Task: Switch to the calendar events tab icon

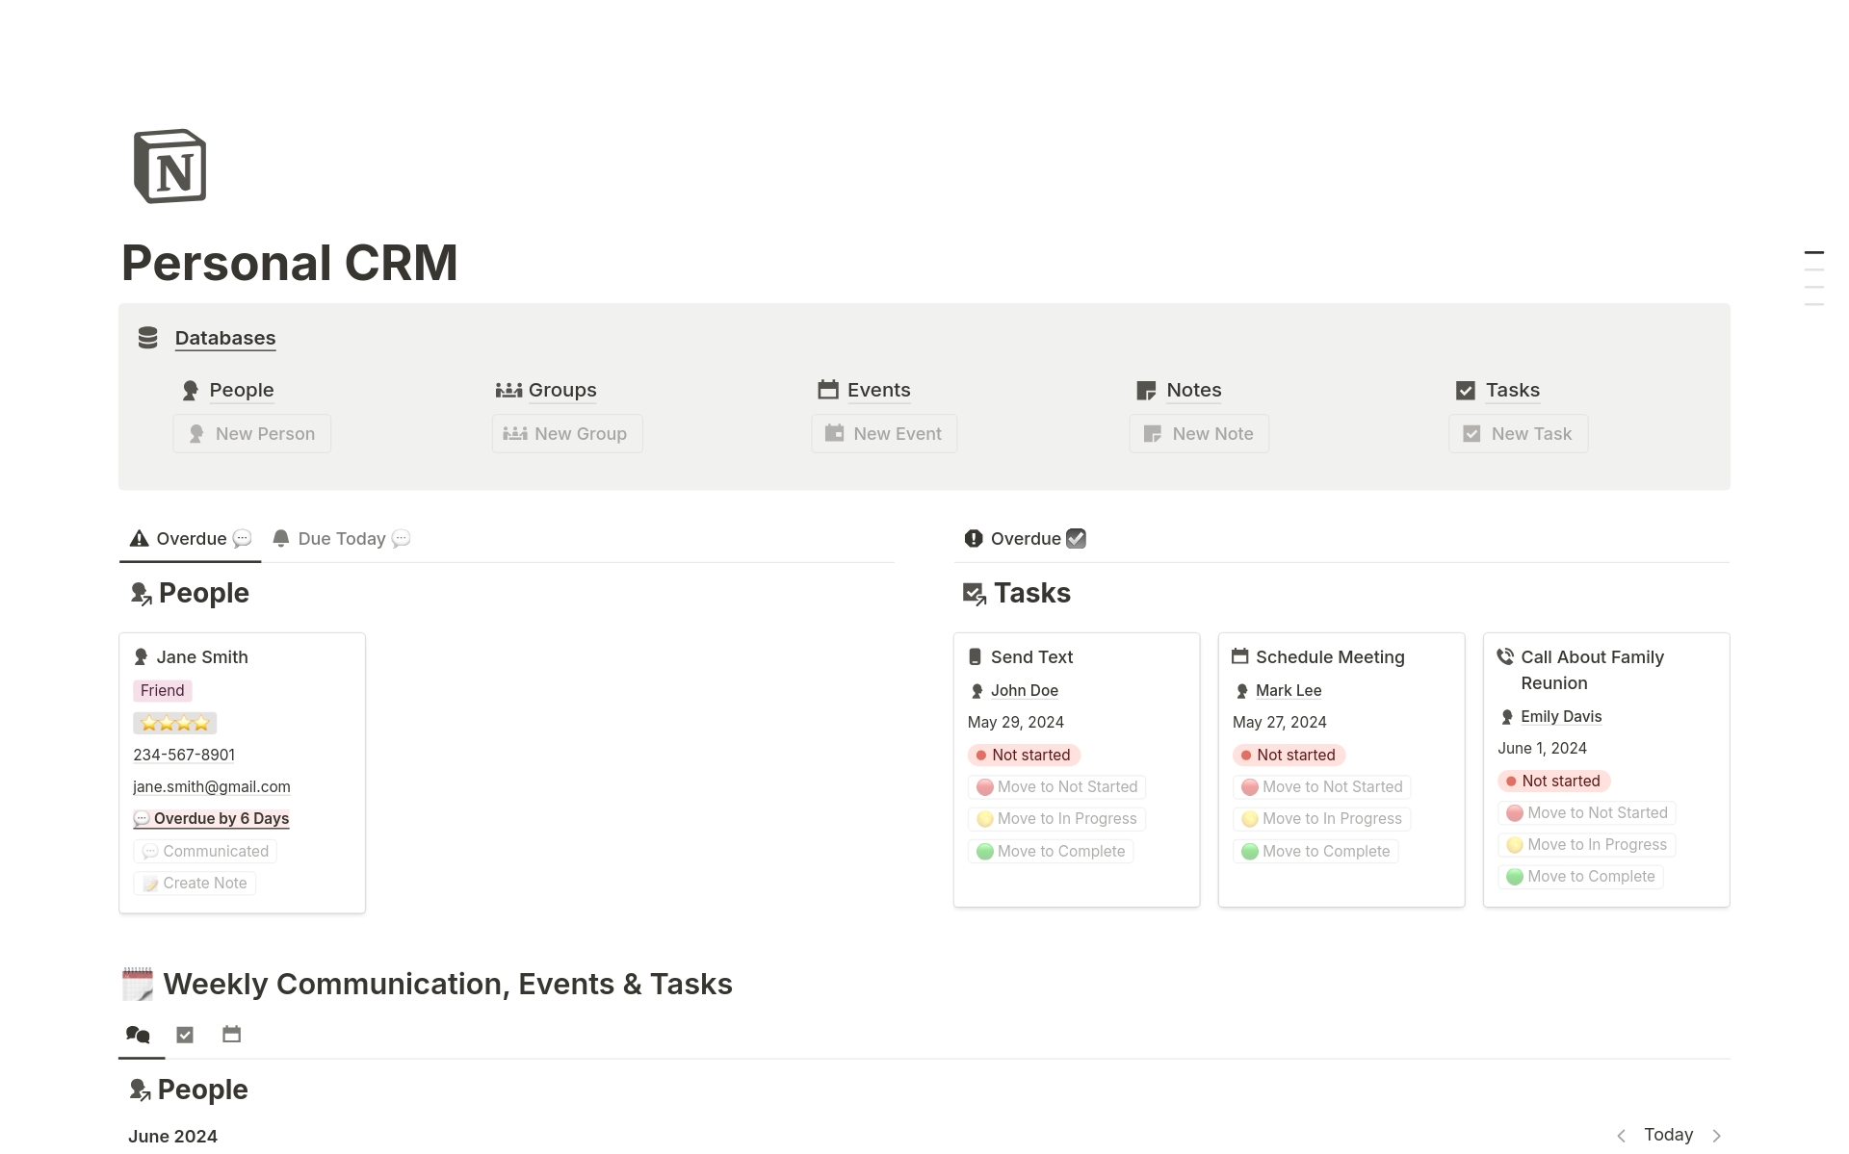Action: [231, 1035]
